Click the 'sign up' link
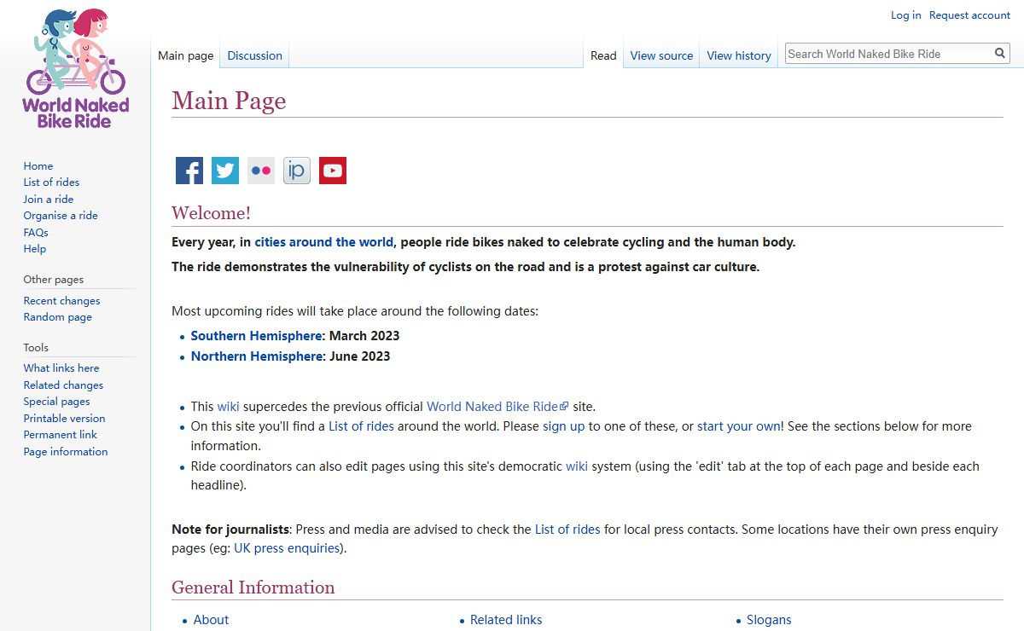This screenshot has width=1024, height=631. pos(564,426)
